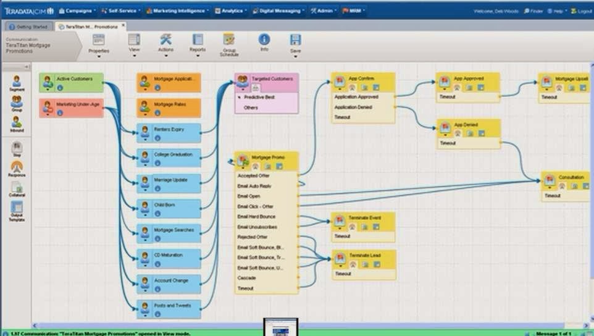The width and height of the screenshot is (594, 336).
Task: Show communication Info
Action: tap(264, 40)
